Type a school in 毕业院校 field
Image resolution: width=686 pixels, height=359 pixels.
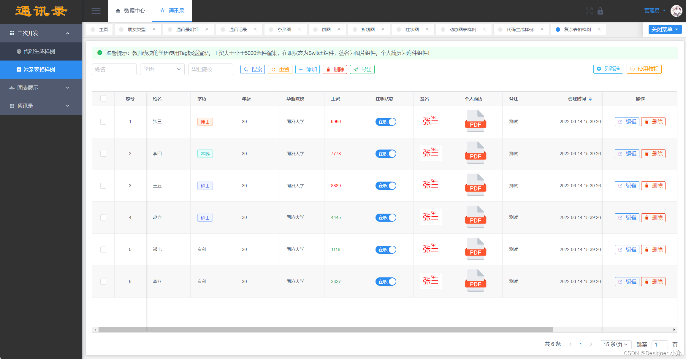[x=210, y=69]
